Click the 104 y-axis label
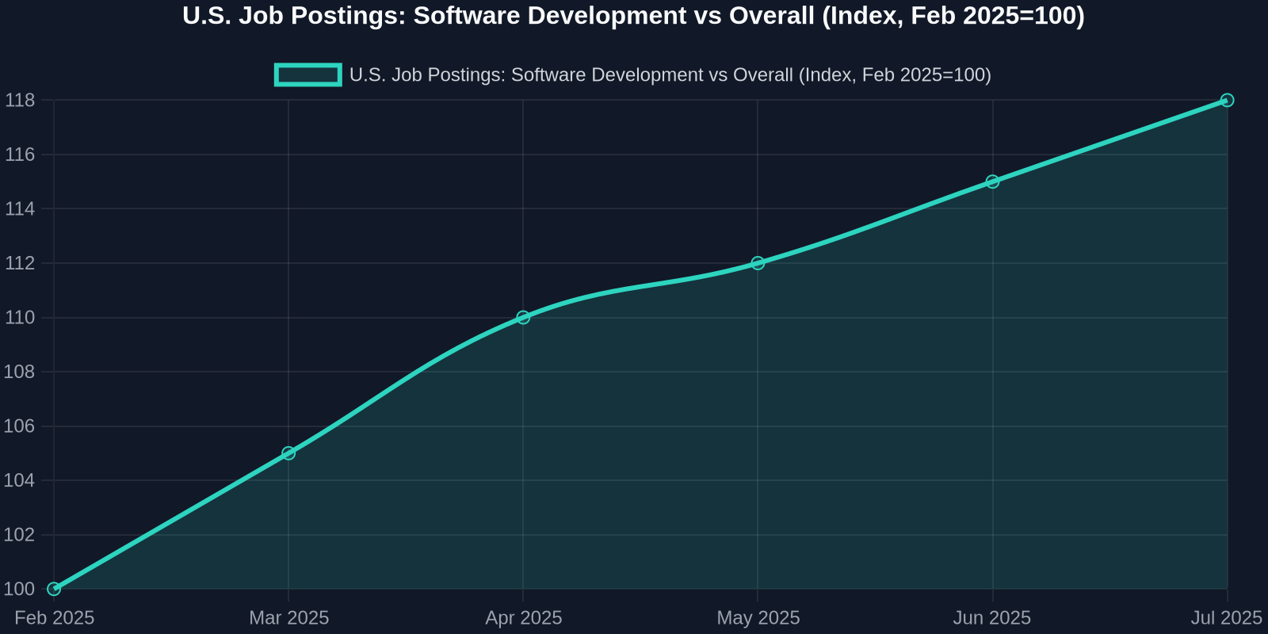The height and width of the screenshot is (634, 1268). 20,480
